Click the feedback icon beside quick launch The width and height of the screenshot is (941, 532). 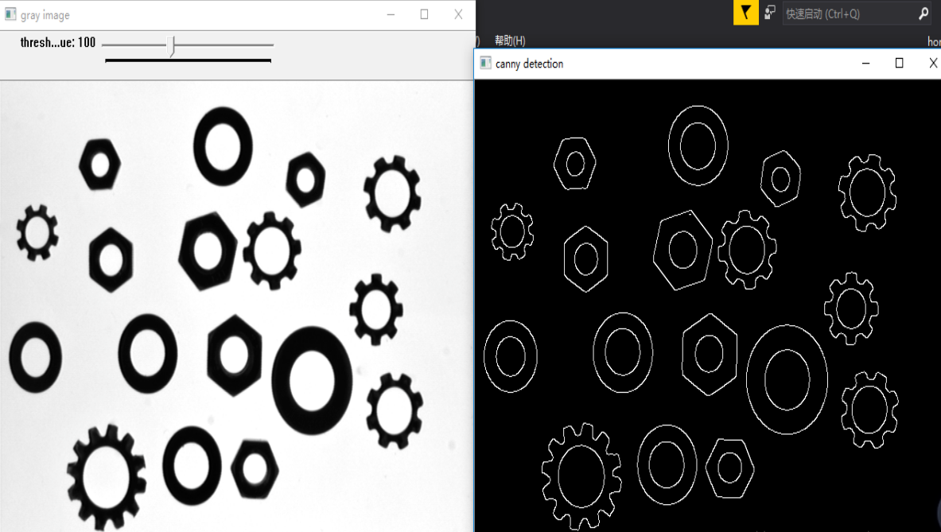[770, 13]
